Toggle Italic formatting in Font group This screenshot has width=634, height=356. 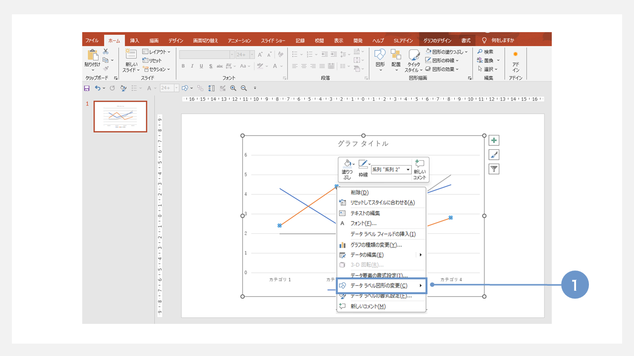click(x=192, y=66)
